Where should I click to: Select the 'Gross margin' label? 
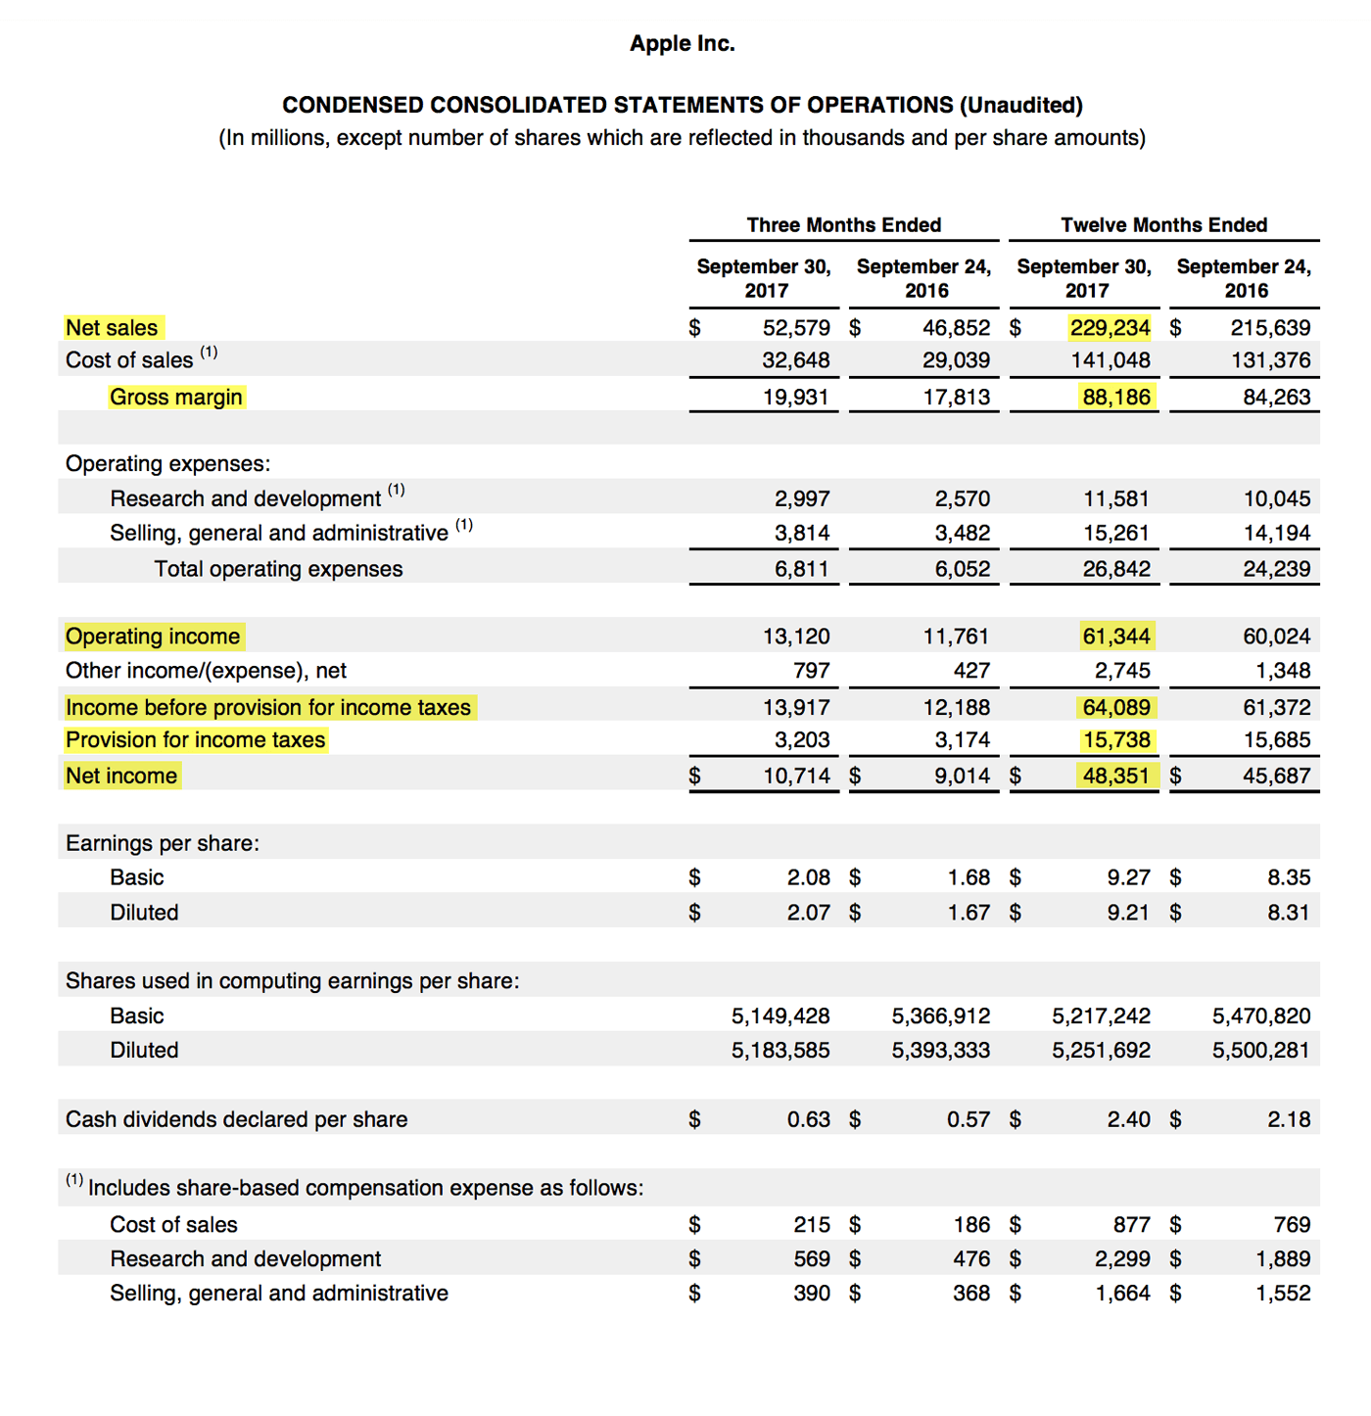click(176, 397)
